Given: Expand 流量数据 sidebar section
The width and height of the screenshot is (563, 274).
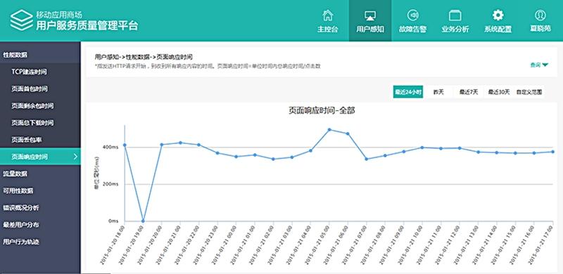Looking at the screenshot, I should pyautogui.click(x=40, y=174).
